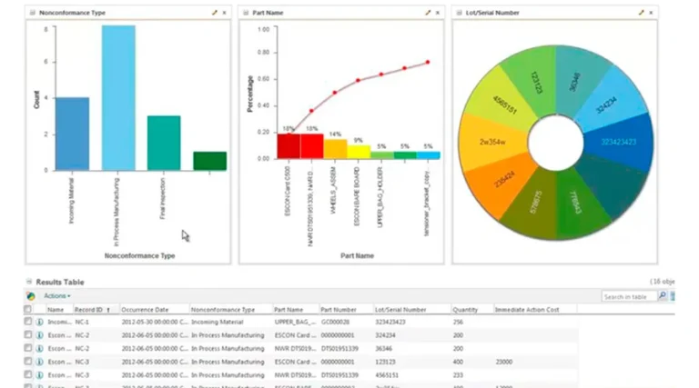Click the orange WHEELS_ASSEM 14% Pareto bar
Screen dimensions: 699x388
(x=335, y=149)
